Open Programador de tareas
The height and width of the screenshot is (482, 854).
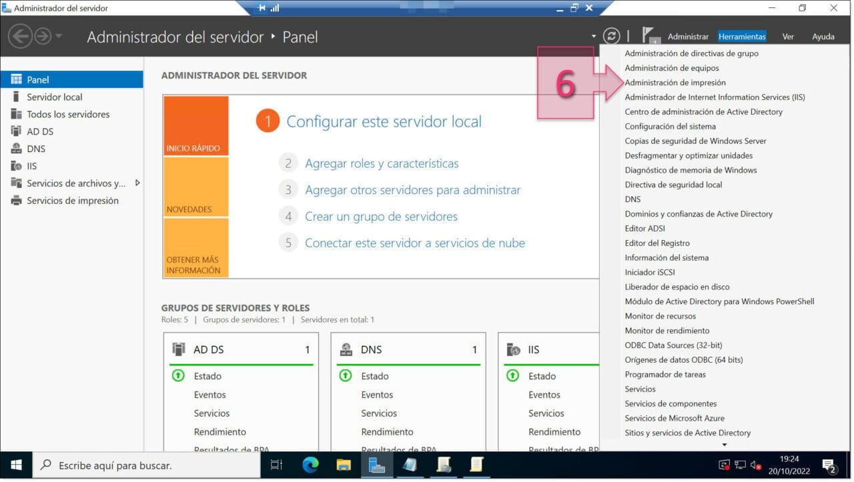(665, 375)
